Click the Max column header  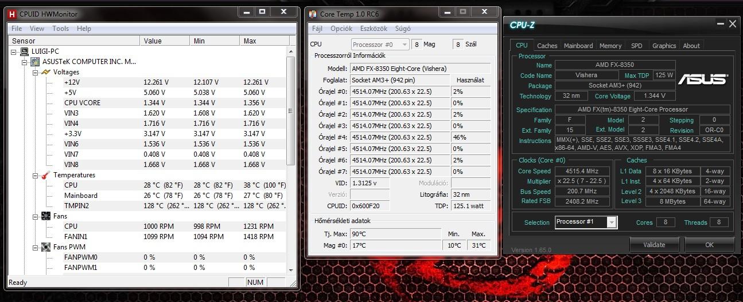(263, 41)
